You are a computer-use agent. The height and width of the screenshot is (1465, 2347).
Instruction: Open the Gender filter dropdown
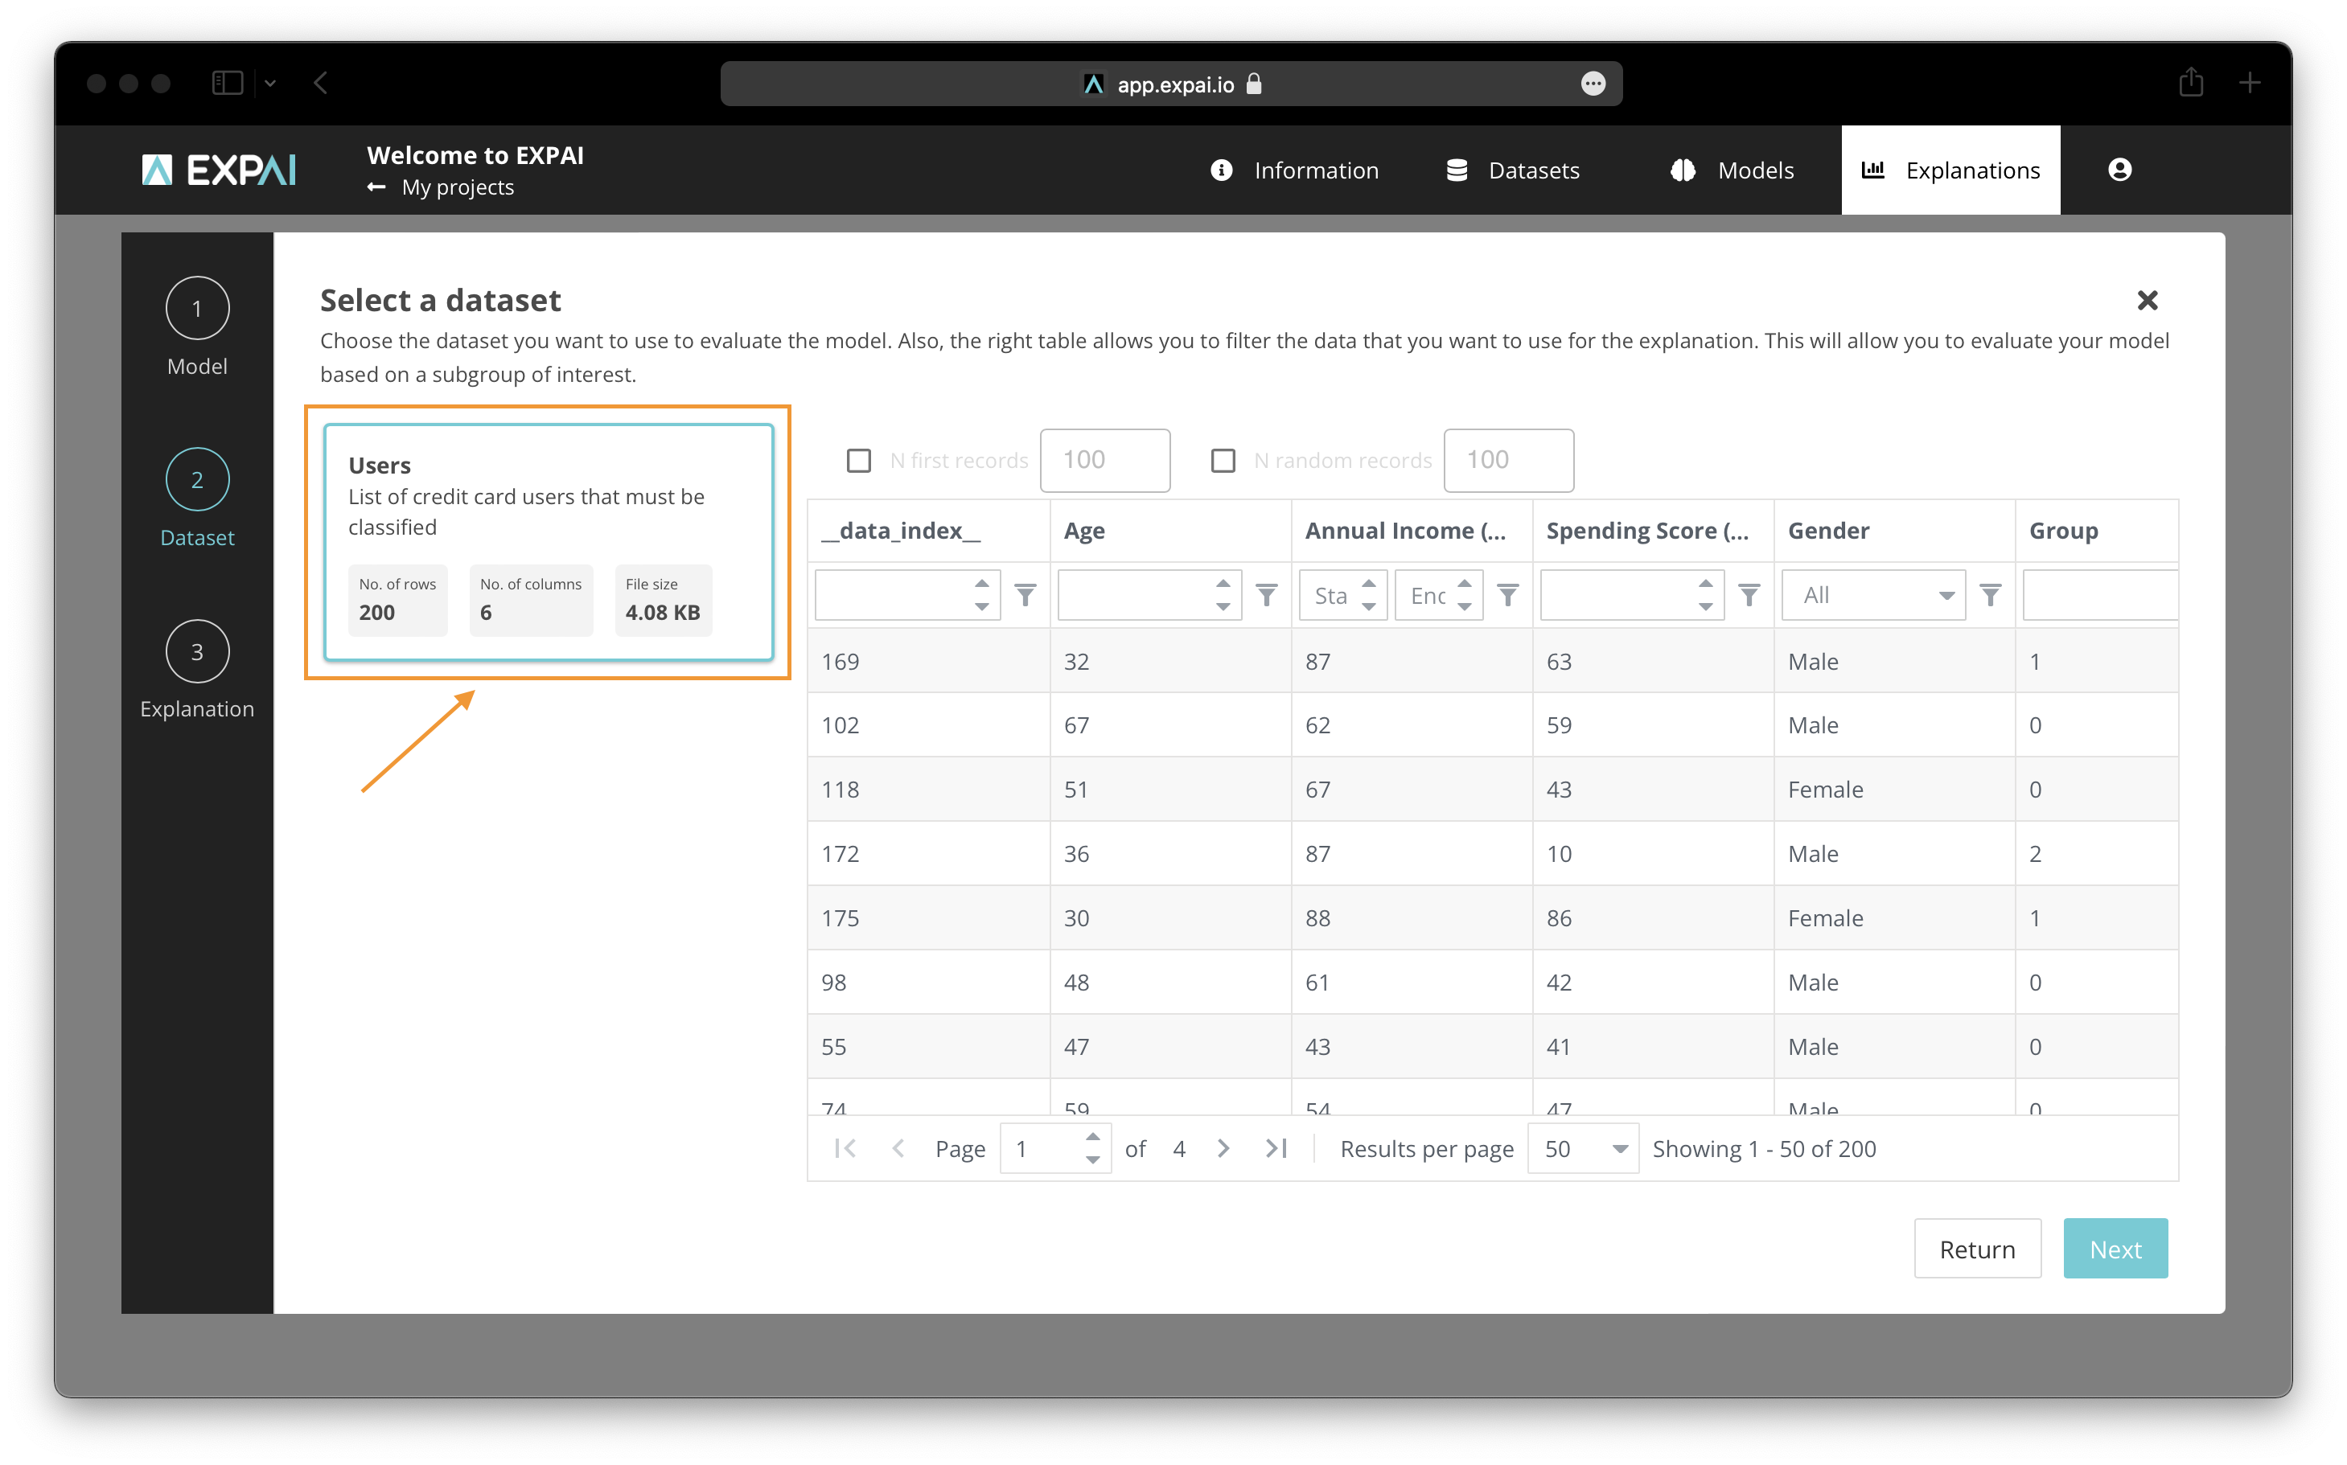tap(1872, 595)
